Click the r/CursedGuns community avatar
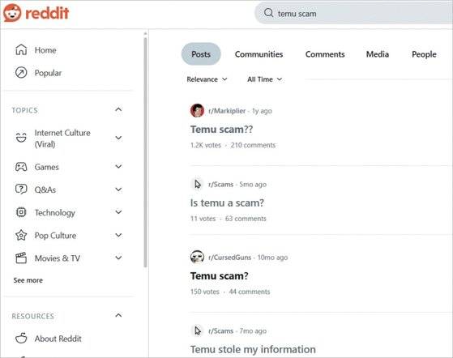 point(197,257)
